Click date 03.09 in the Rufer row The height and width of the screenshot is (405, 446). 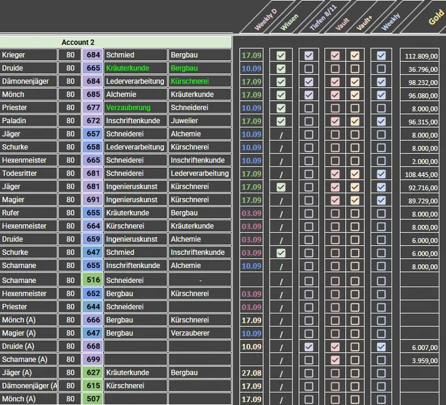[x=251, y=213]
